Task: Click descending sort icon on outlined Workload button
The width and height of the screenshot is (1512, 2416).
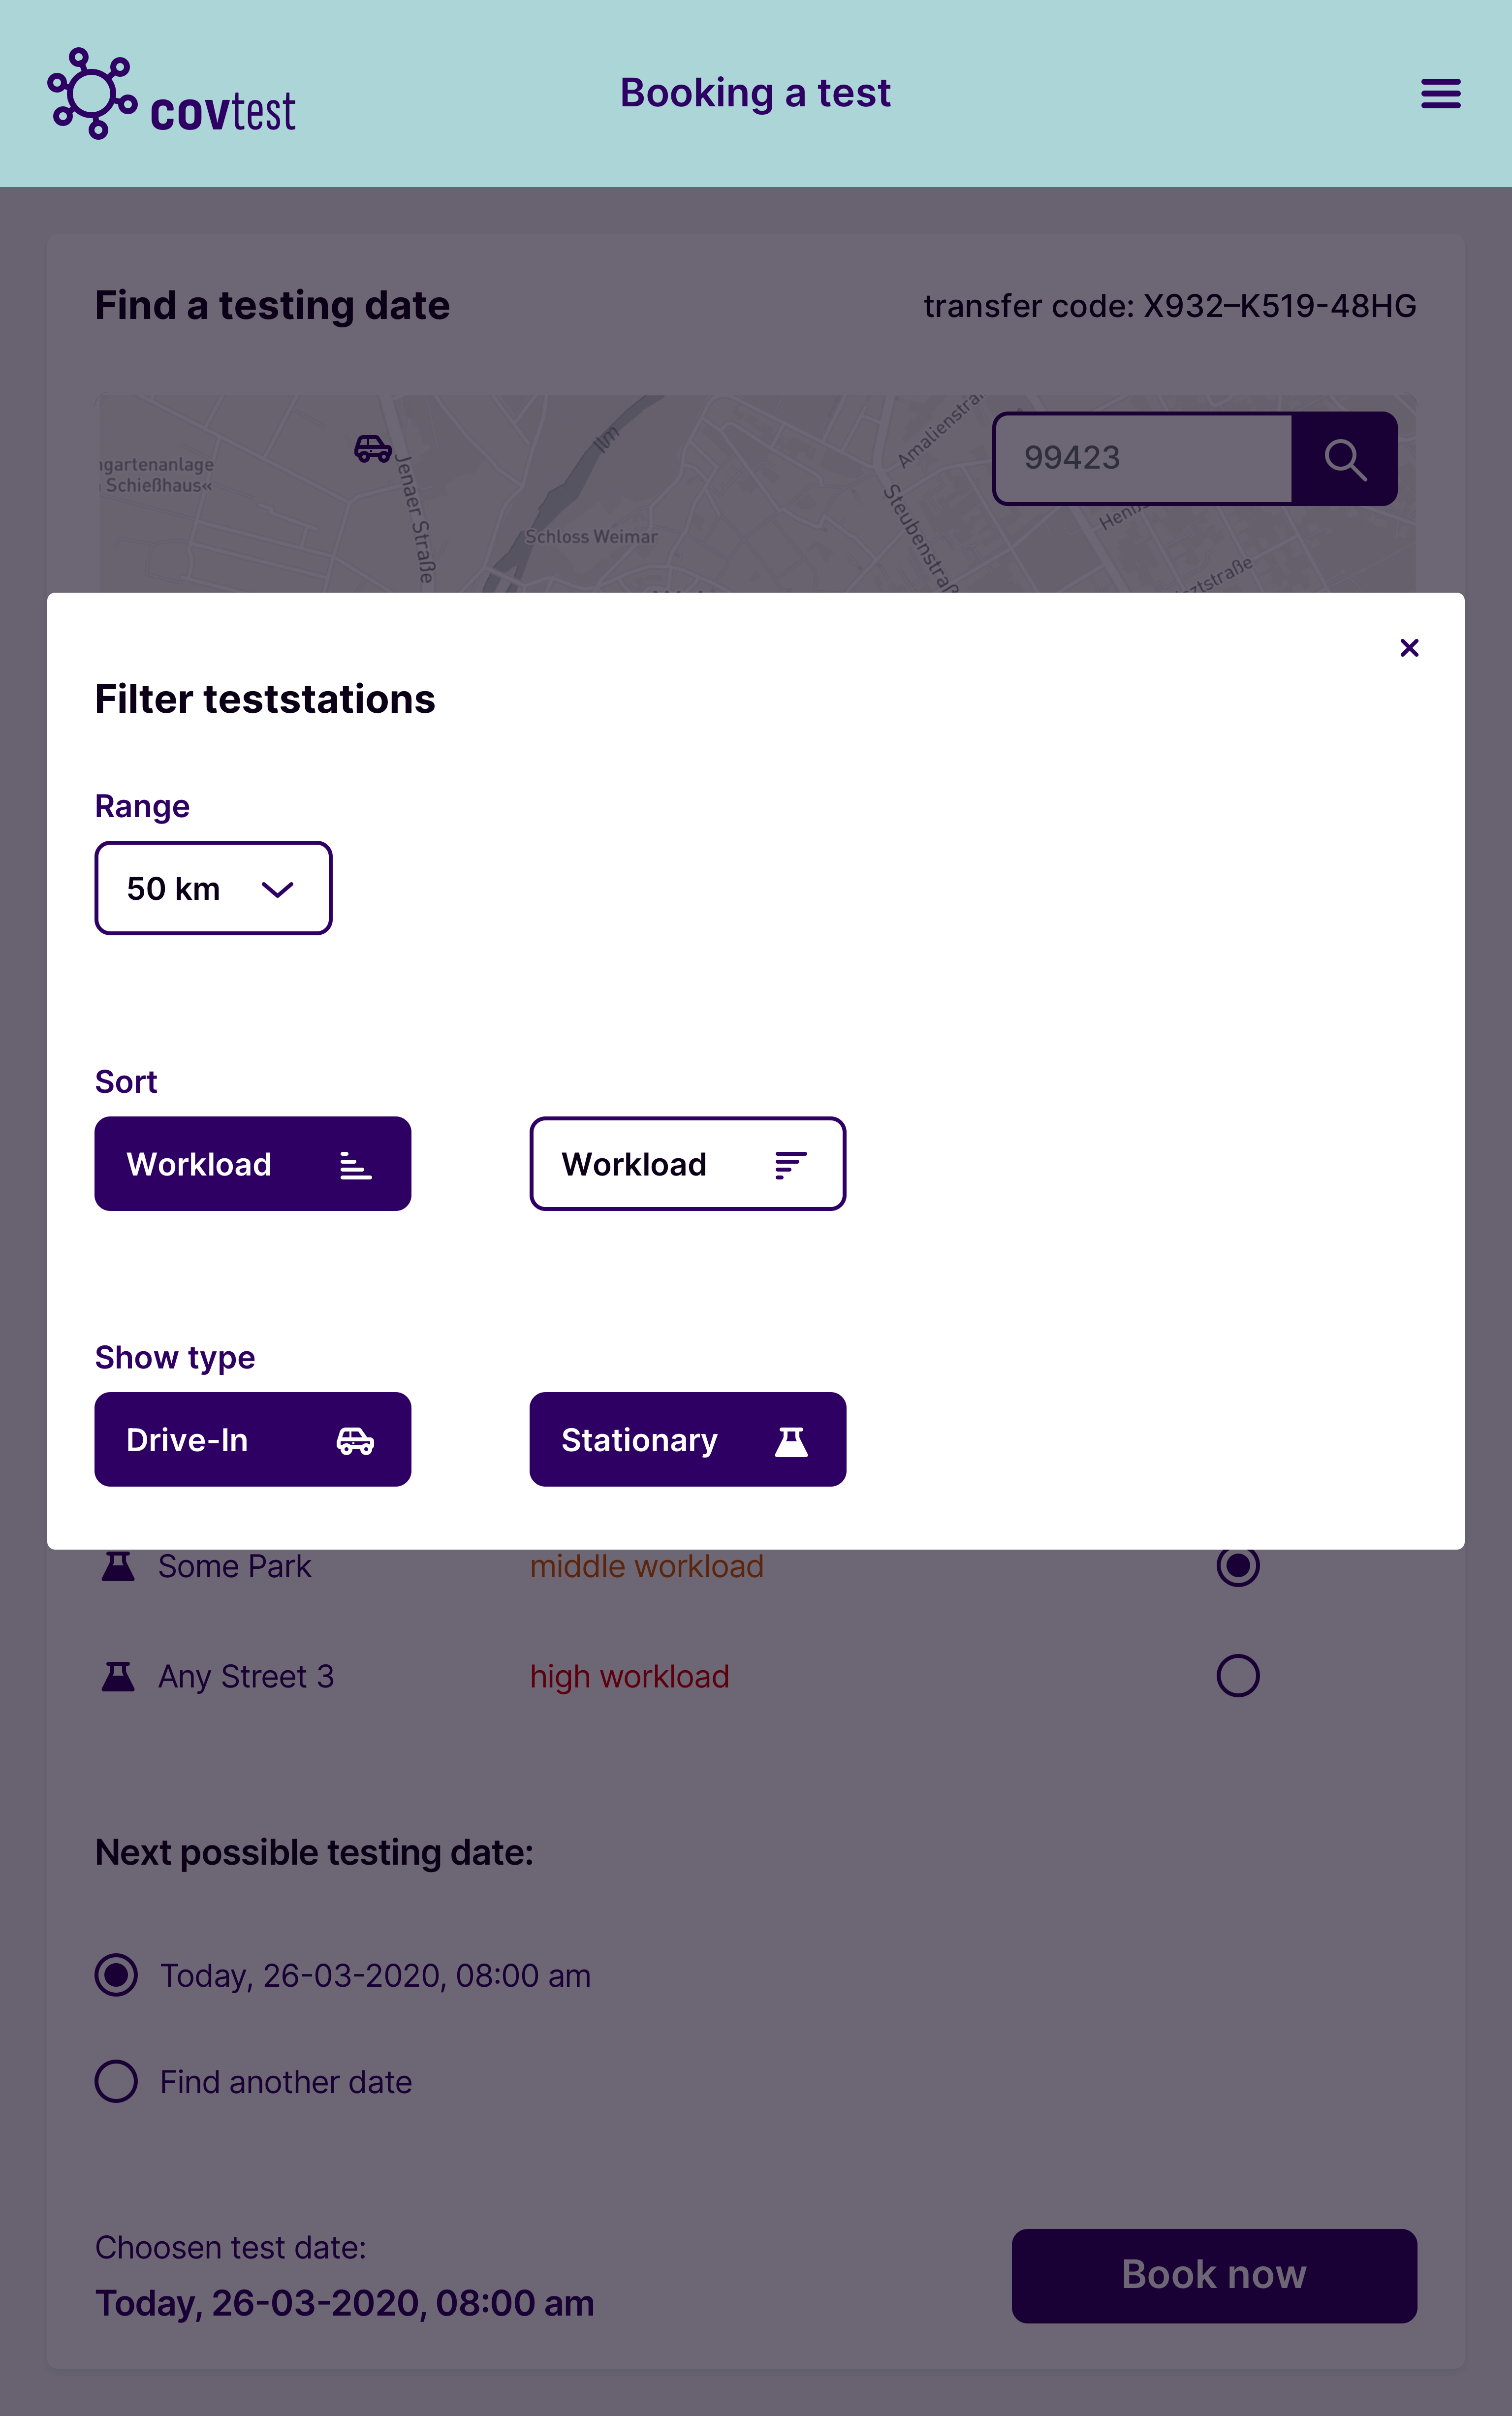Action: click(x=790, y=1165)
